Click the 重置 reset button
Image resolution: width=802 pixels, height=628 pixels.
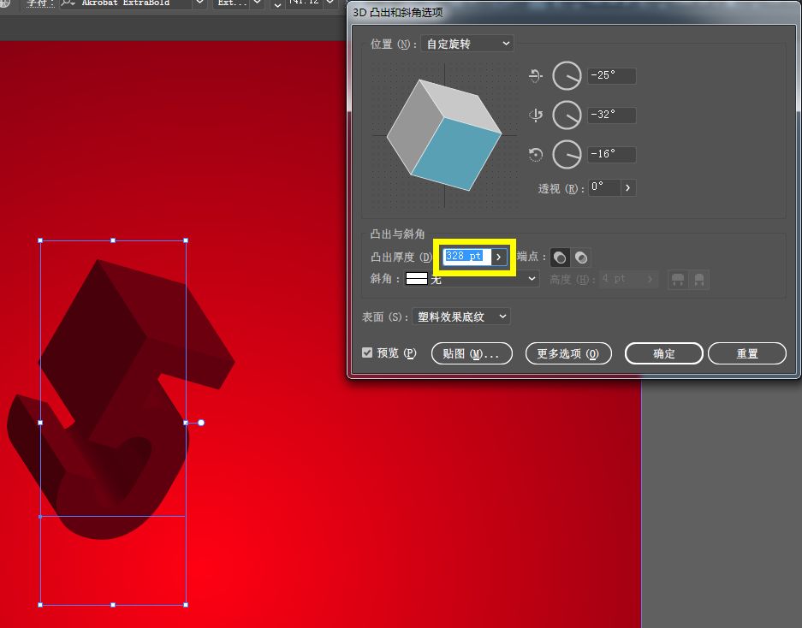pos(746,353)
